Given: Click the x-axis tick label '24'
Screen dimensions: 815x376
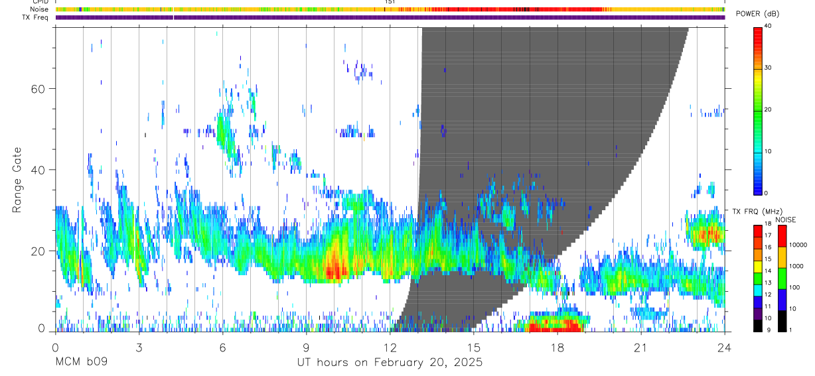Looking at the screenshot, I should 724,347.
